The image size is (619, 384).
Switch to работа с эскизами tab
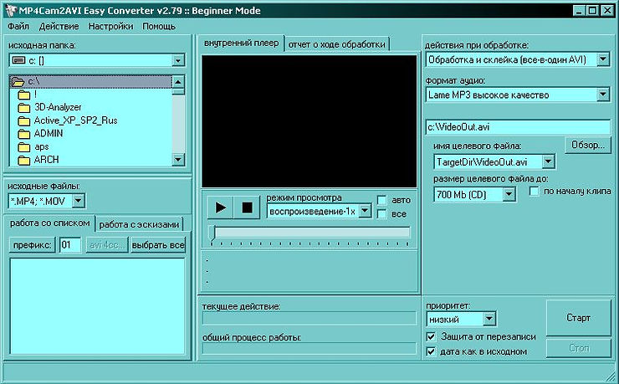pos(139,224)
